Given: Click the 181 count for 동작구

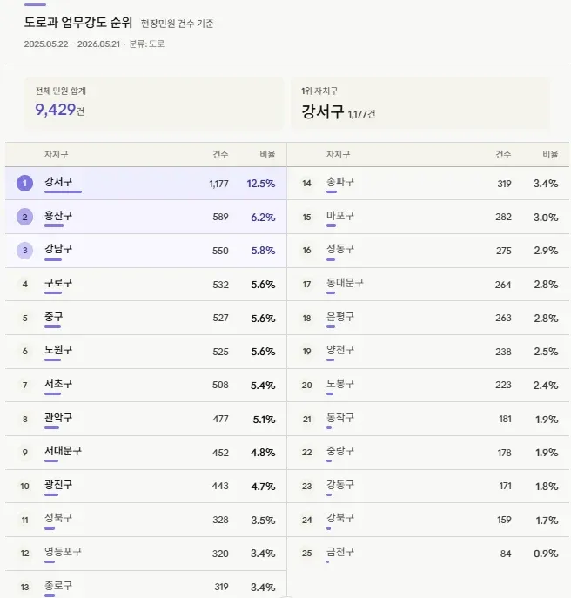Looking at the screenshot, I should pyautogui.click(x=505, y=419).
